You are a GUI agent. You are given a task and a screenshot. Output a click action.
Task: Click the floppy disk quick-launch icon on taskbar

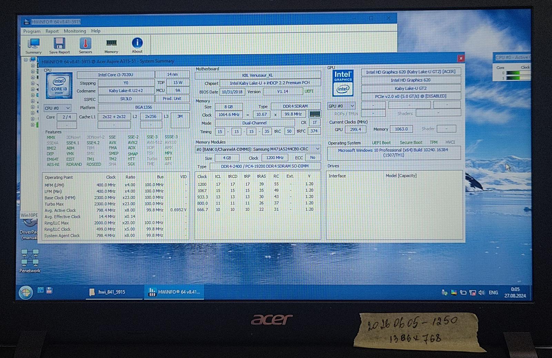tap(49, 290)
